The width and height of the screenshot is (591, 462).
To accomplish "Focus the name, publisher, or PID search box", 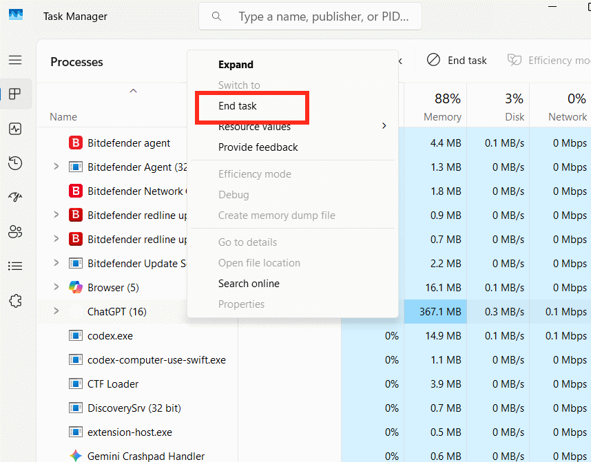I will point(310,17).
